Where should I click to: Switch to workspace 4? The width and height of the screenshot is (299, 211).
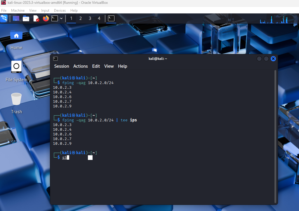[x=99, y=18]
